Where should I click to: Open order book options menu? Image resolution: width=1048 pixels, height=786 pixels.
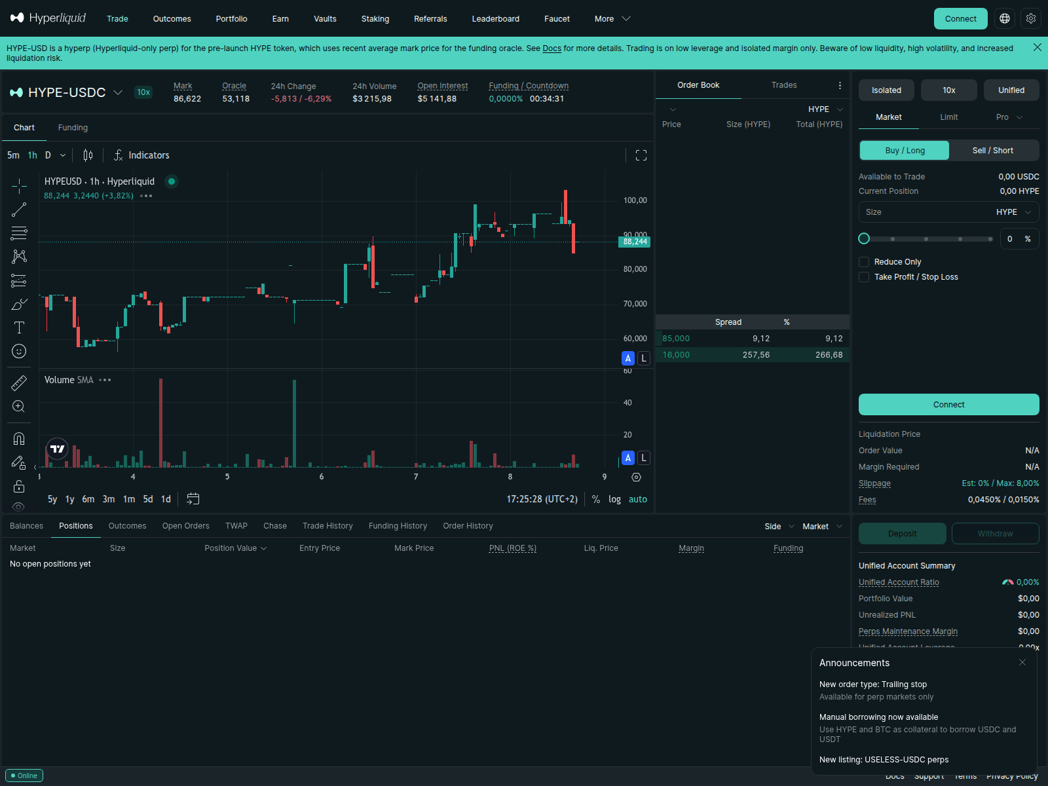(840, 85)
